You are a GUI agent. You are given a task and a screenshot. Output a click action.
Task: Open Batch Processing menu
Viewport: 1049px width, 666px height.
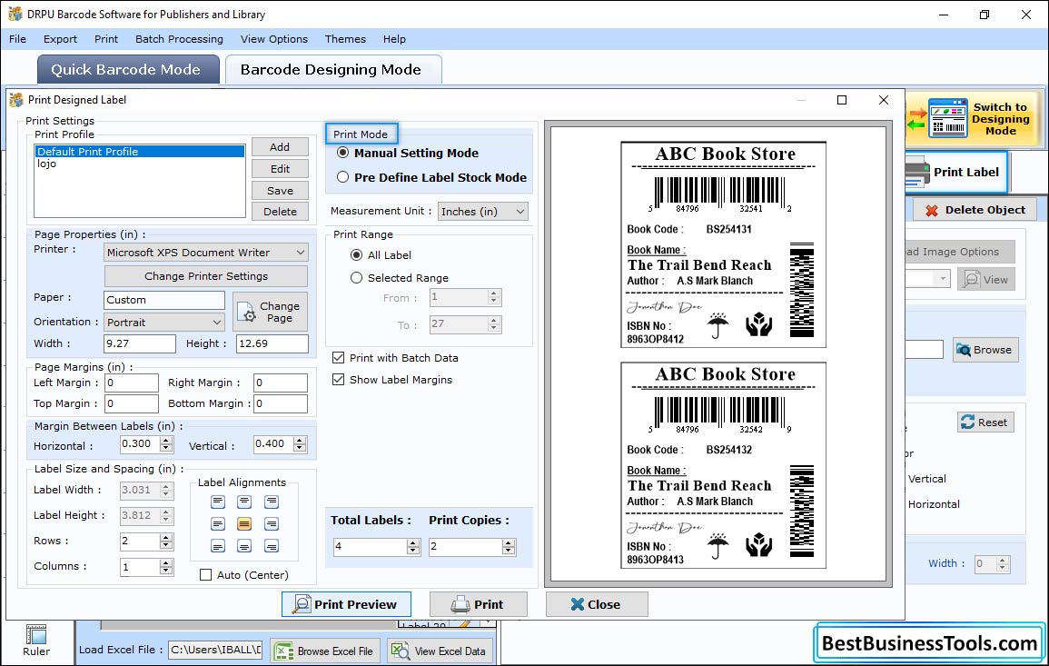click(x=179, y=39)
